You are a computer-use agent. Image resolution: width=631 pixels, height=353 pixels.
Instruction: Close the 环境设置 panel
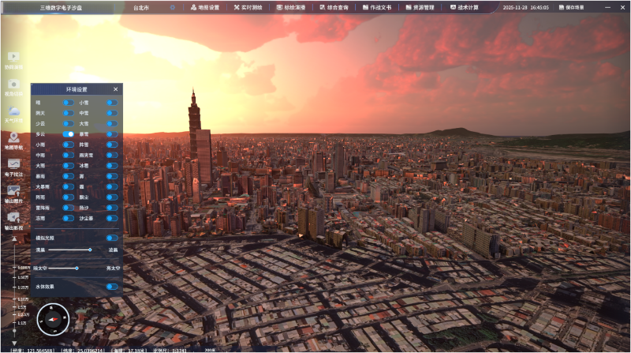[116, 89]
